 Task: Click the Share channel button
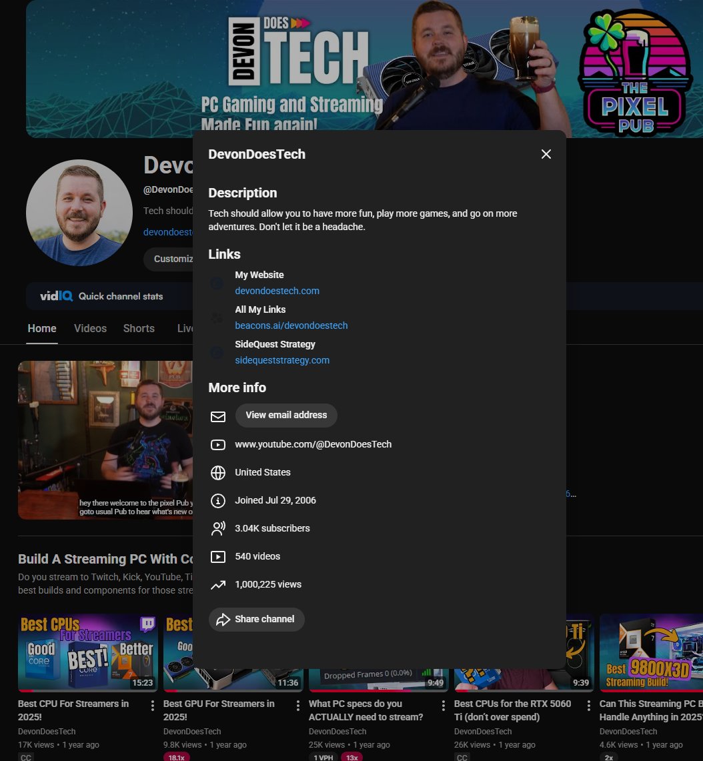(x=256, y=620)
